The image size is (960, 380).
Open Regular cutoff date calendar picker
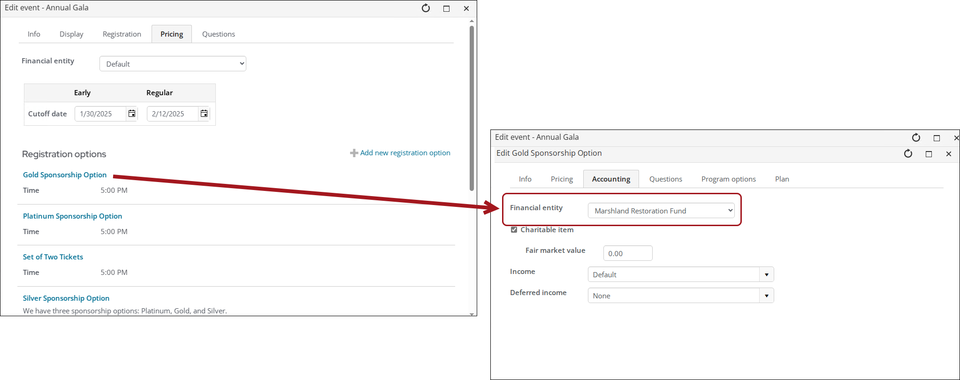[x=204, y=114]
